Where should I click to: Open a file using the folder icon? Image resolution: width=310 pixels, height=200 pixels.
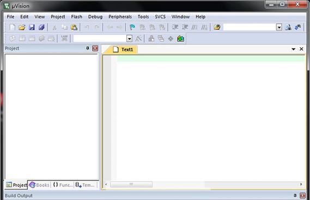[22, 27]
